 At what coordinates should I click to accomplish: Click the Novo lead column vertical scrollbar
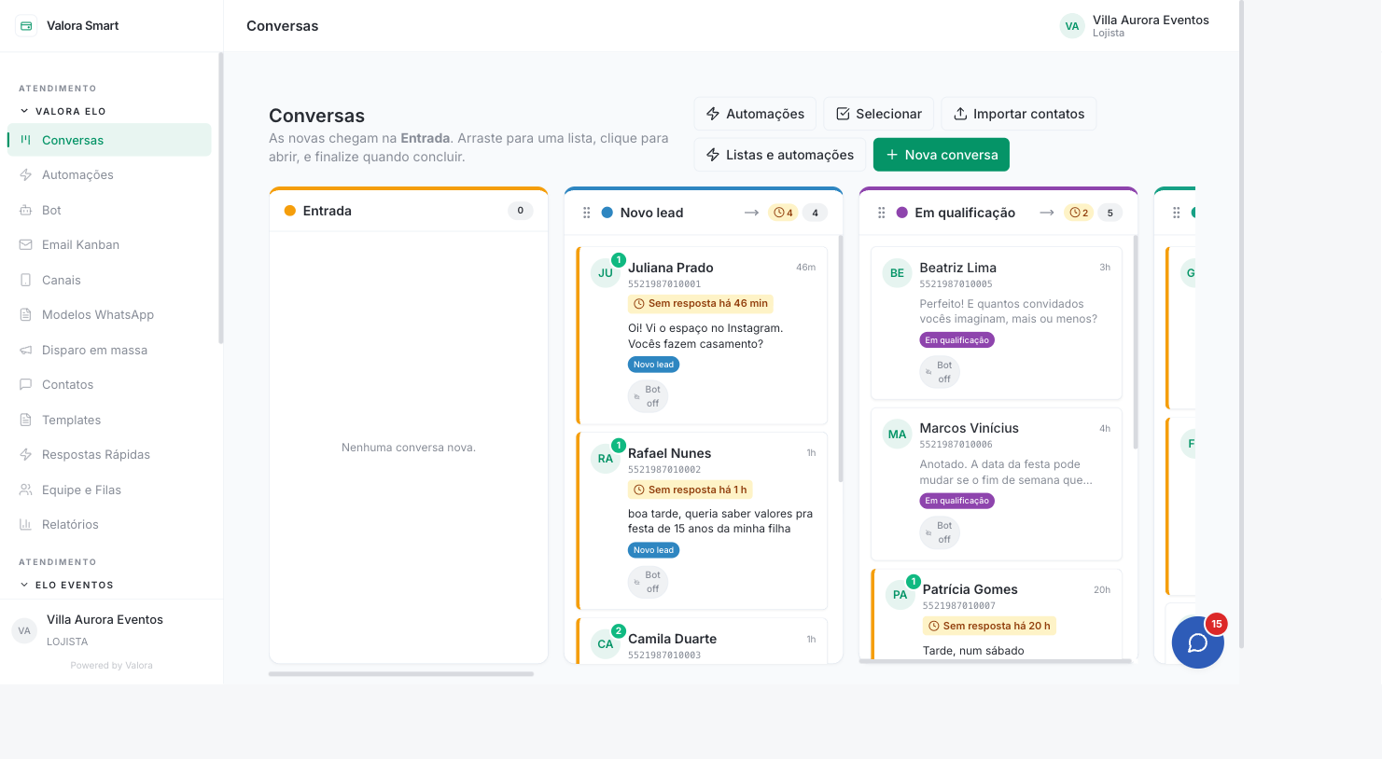[841, 359]
